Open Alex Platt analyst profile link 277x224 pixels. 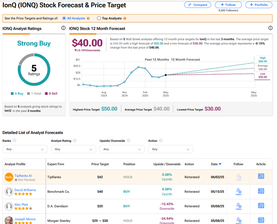(21, 204)
